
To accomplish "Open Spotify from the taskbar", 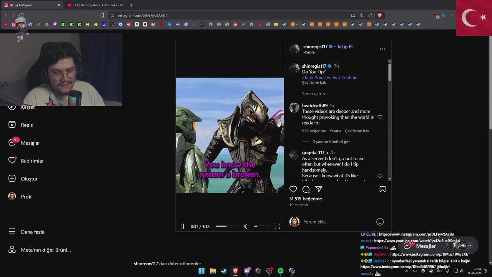I will coord(281,271).
